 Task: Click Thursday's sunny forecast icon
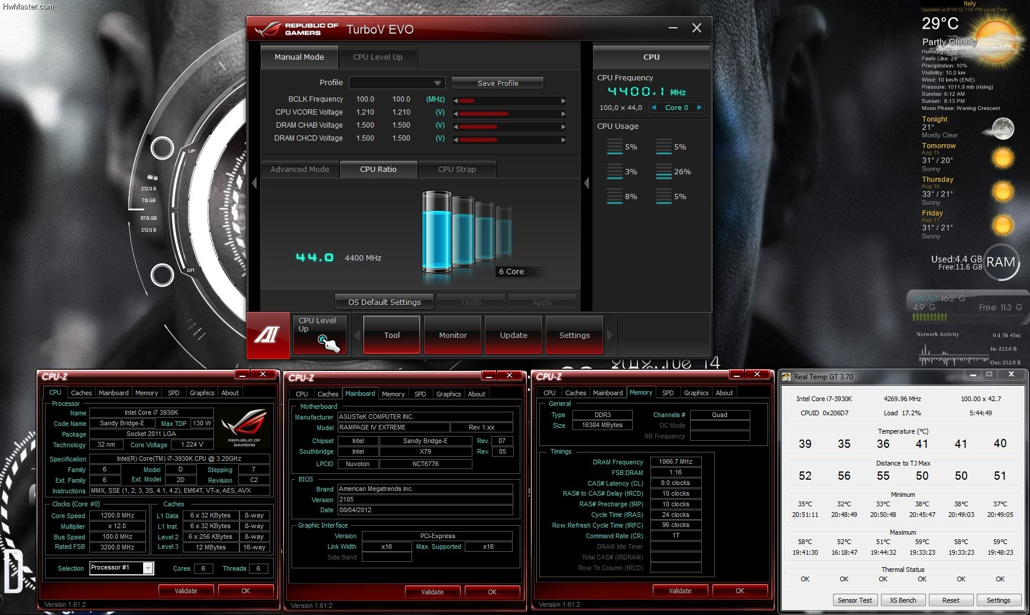pyautogui.click(x=1003, y=191)
